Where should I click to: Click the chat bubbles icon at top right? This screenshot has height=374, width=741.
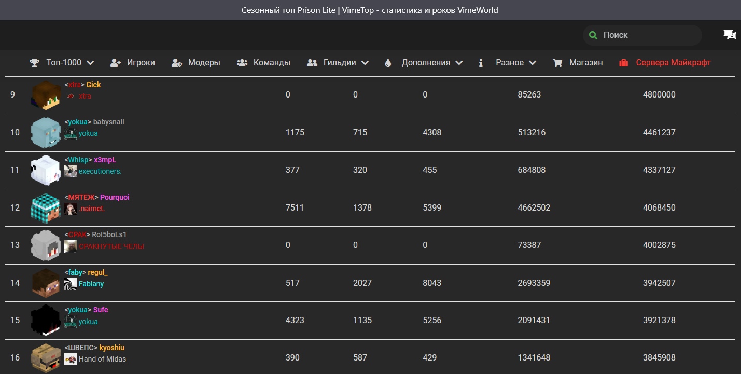[x=730, y=35]
